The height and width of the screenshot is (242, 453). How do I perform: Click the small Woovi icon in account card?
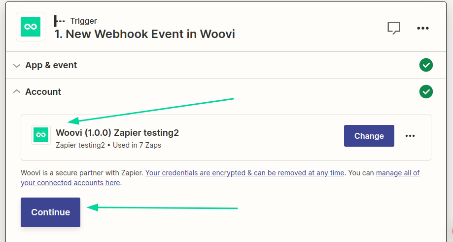coord(41,135)
